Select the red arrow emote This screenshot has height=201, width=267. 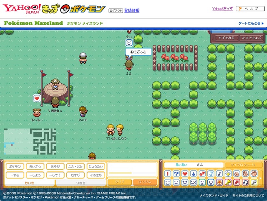[x=237, y=182]
